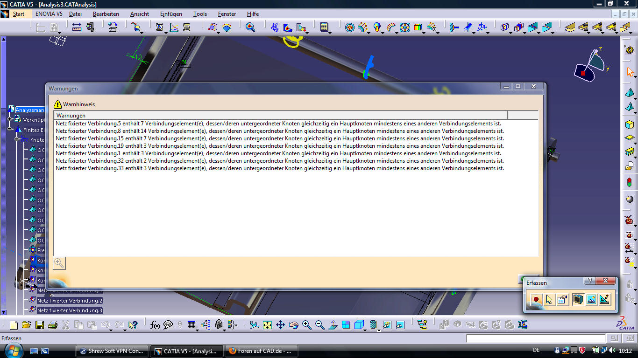Click the Zoom In magnifier icon
Image resolution: width=638 pixels, height=358 pixels.
307,325
